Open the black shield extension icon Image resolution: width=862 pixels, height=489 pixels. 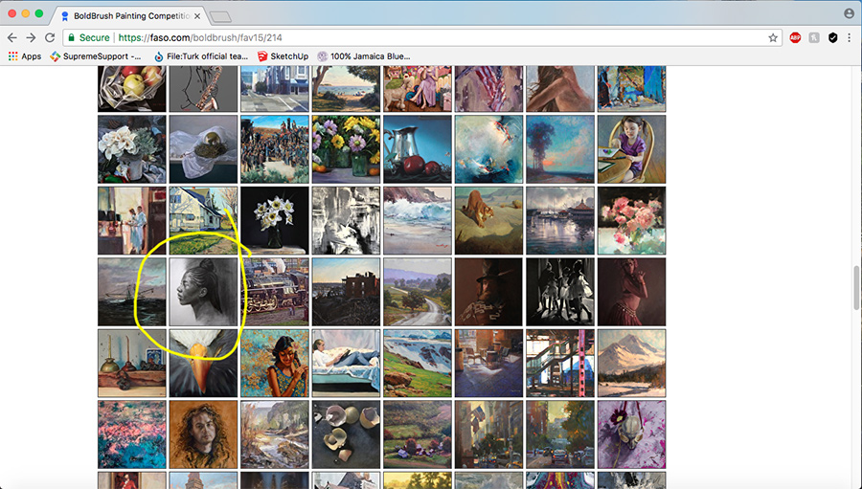833,37
